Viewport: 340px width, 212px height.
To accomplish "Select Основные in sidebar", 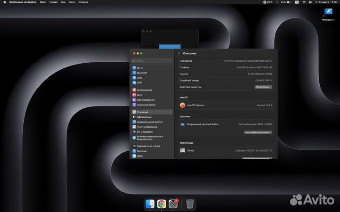I will click(x=152, y=112).
